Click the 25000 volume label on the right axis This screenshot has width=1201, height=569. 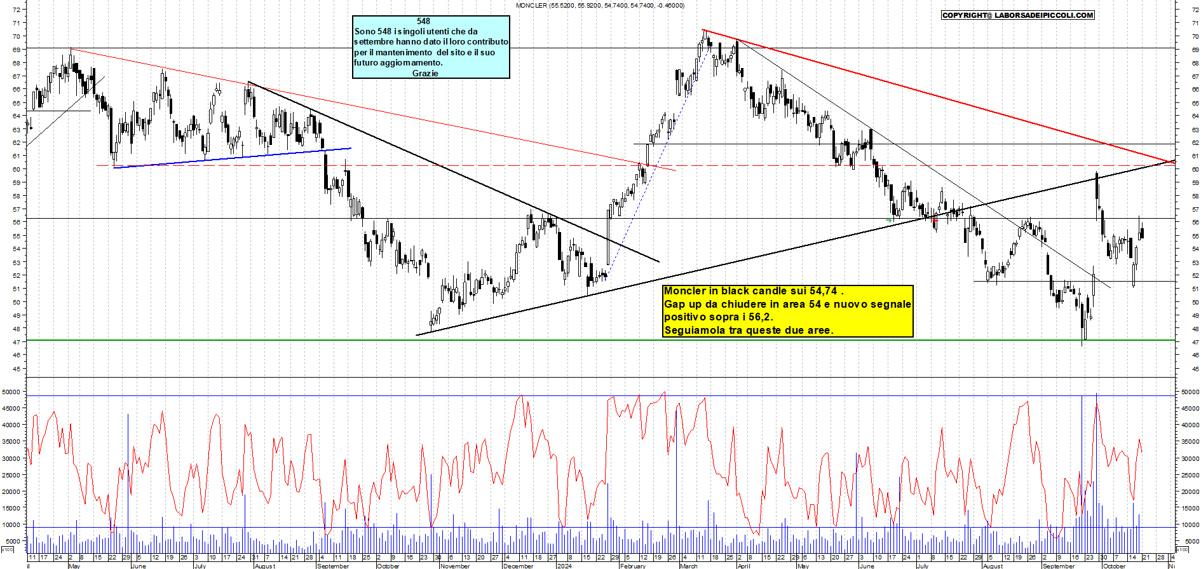[x=1190, y=475]
